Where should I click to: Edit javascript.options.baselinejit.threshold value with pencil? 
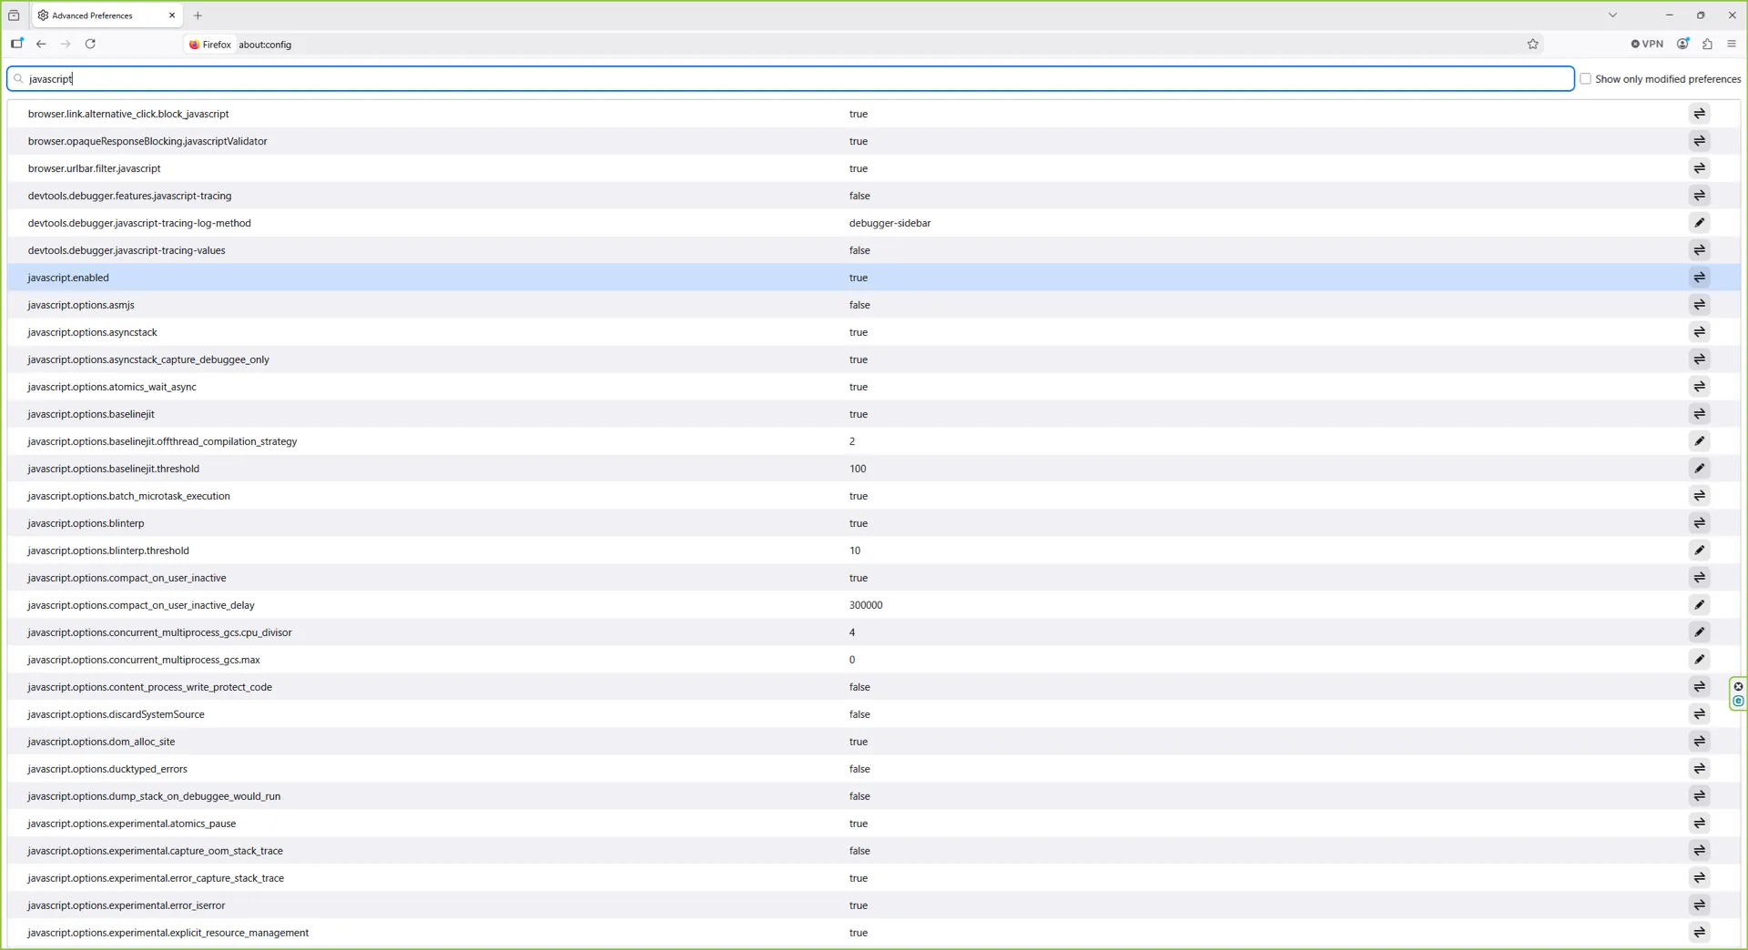point(1699,469)
